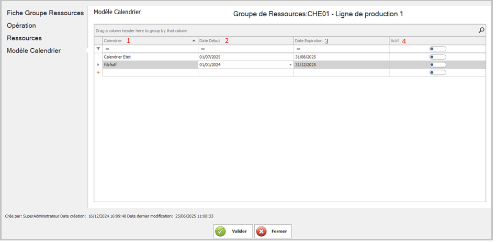
Task: Open the Opération section in sidebar
Action: [21, 26]
